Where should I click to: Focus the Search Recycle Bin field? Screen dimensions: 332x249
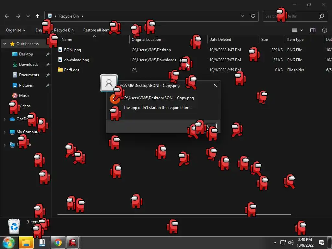coord(295,16)
